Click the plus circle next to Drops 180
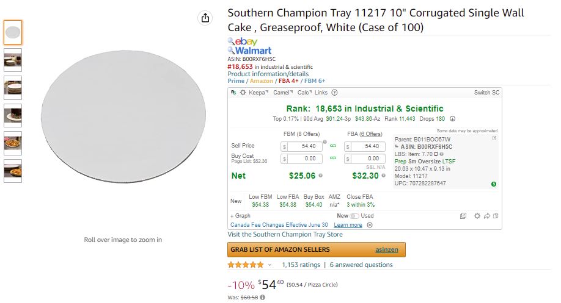Image resolution: width=561 pixels, height=303 pixels. (x=453, y=119)
